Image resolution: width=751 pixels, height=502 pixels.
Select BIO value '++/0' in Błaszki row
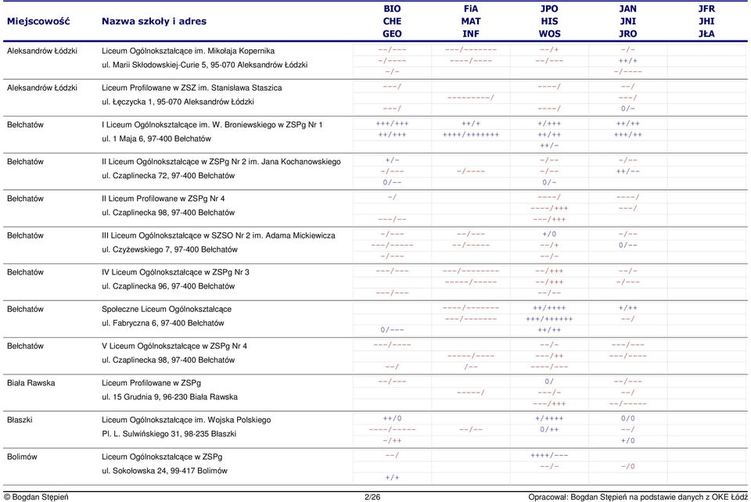point(392,418)
